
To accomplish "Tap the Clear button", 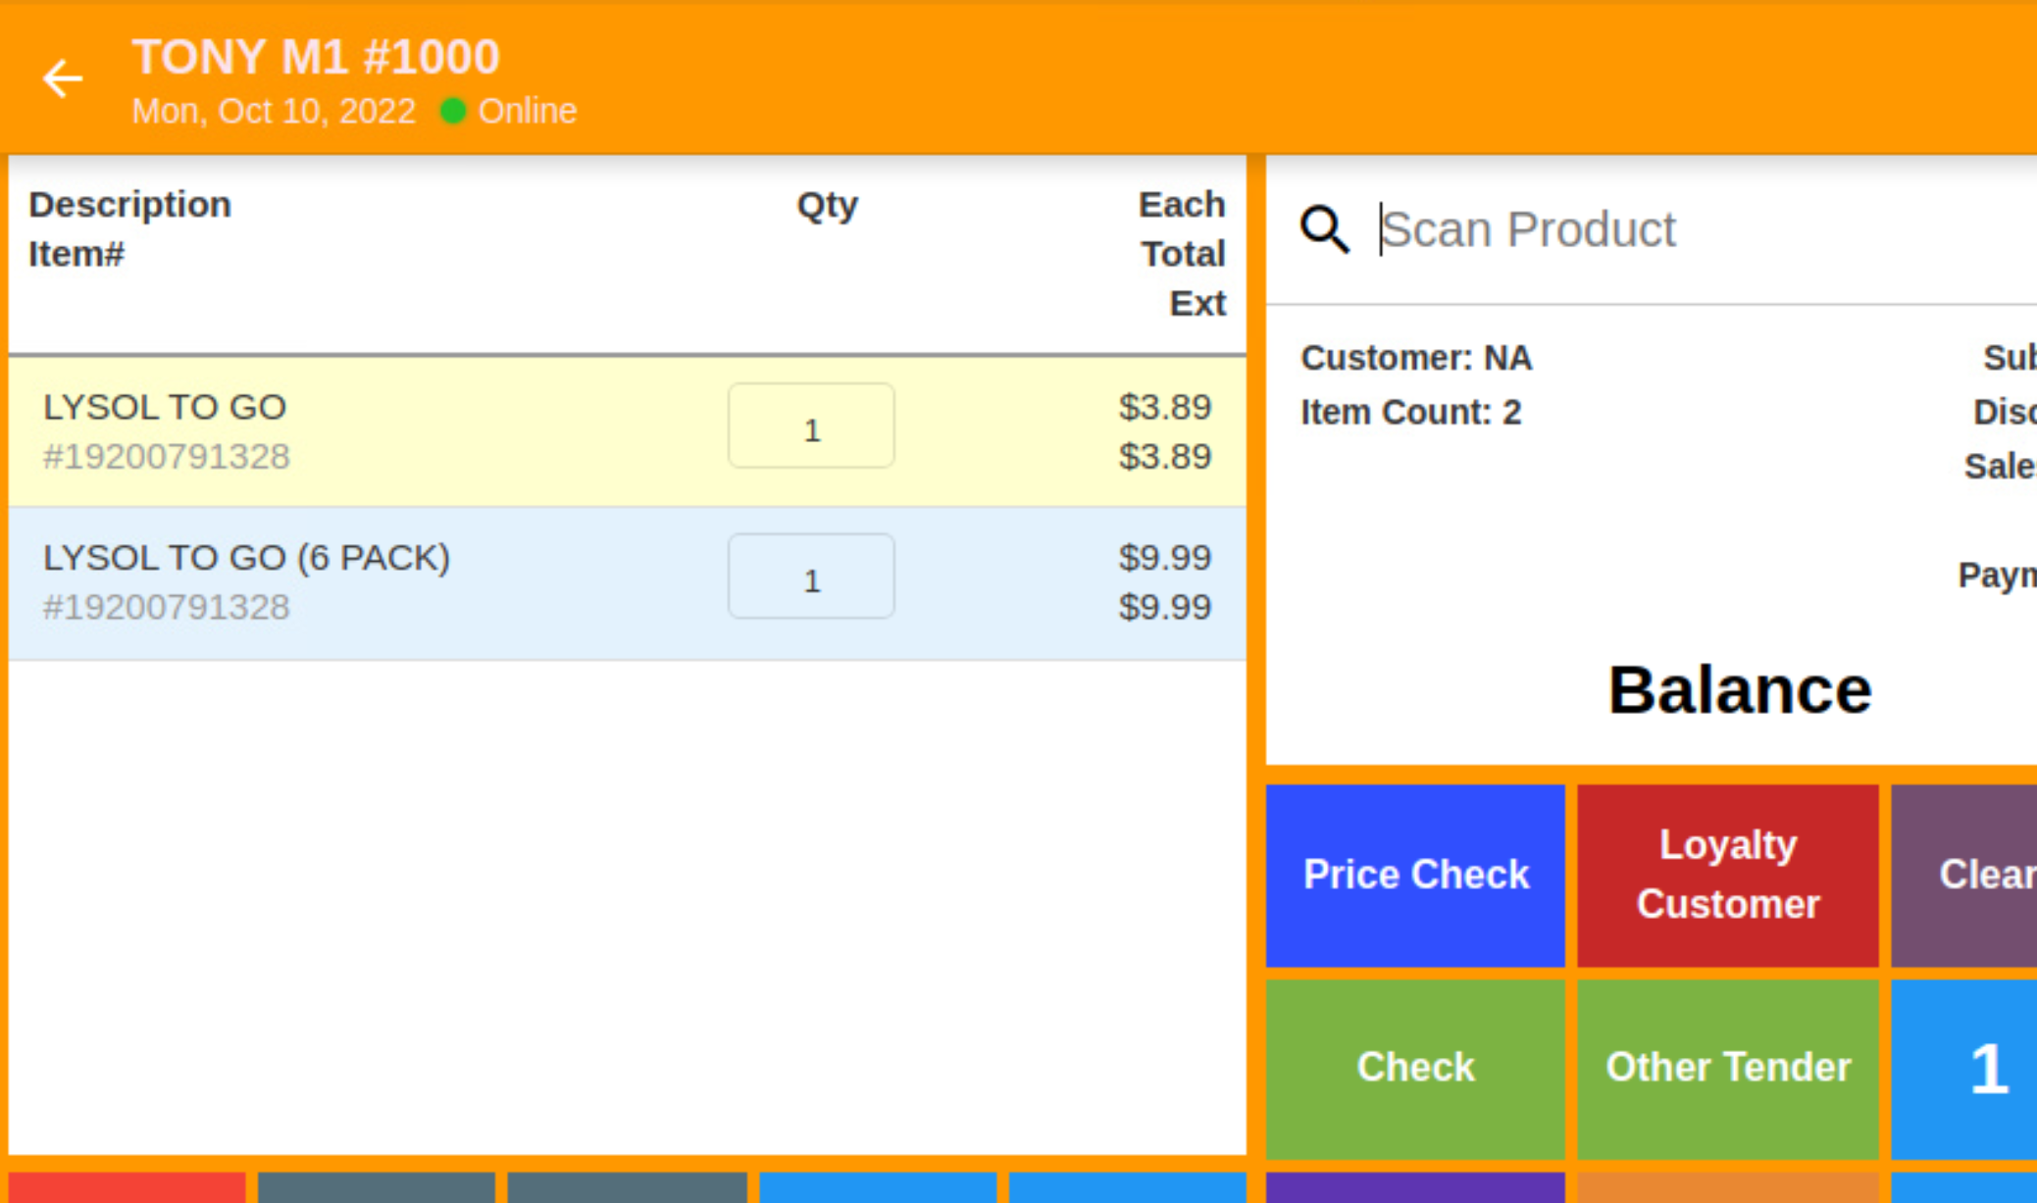I will pos(1964,876).
